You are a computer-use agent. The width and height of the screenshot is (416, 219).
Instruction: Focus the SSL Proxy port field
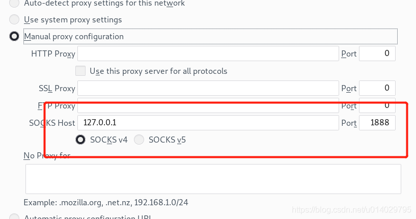pos(377,88)
